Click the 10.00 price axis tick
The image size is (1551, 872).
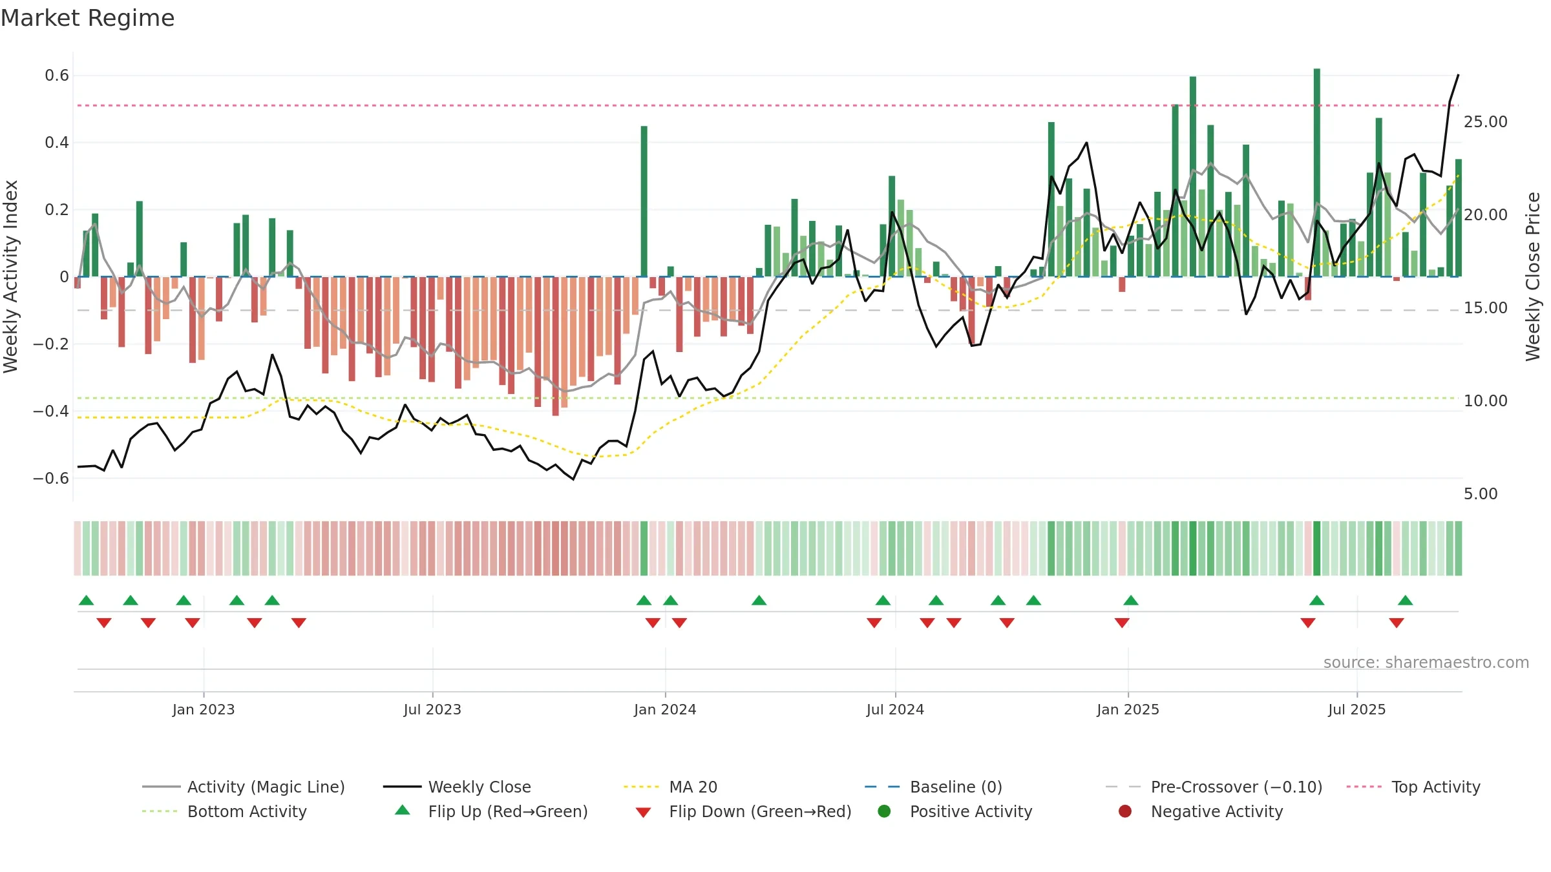(1486, 400)
